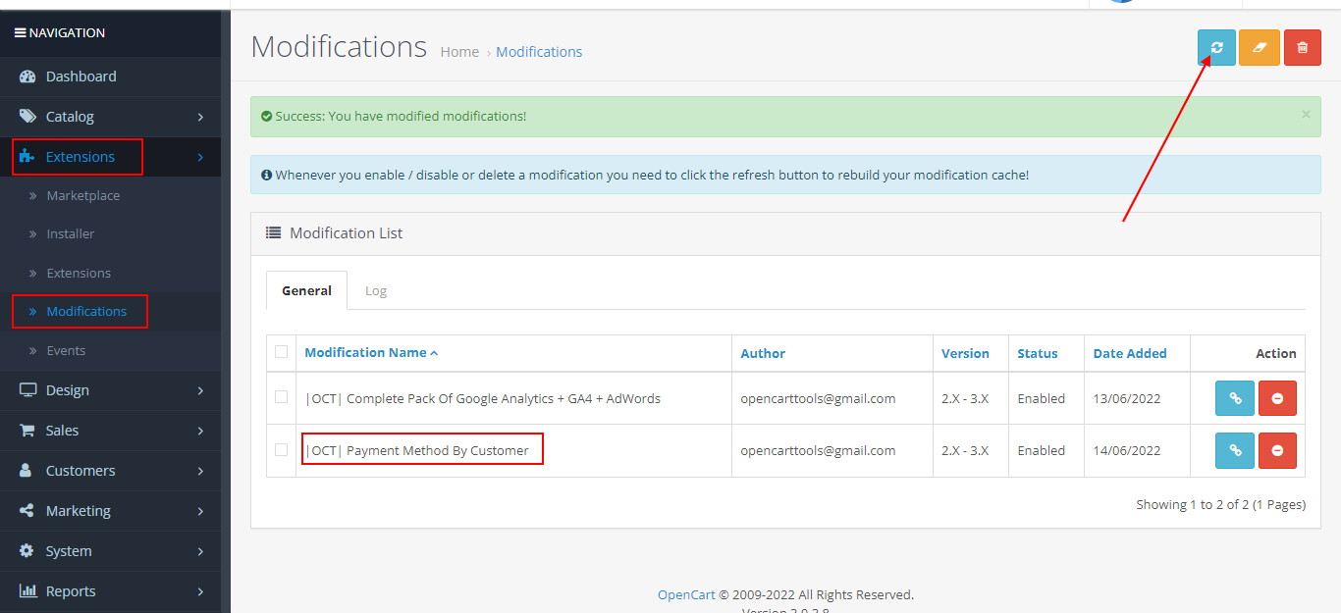
Task: Open Dashboard from sidebar
Action: [80, 77]
